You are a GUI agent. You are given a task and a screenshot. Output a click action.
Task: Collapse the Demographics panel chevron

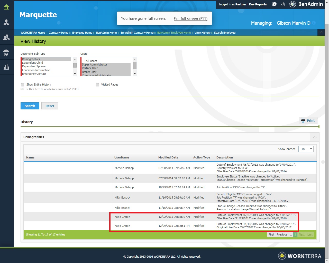coord(315,137)
